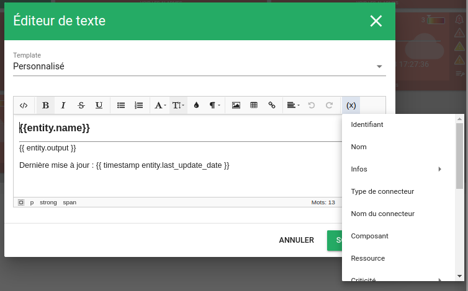Insert a table

pyautogui.click(x=254, y=105)
